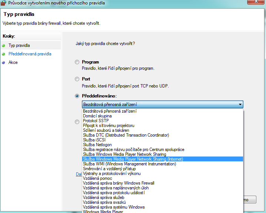Choose Protokol SSTP from the list

(x=163, y=121)
